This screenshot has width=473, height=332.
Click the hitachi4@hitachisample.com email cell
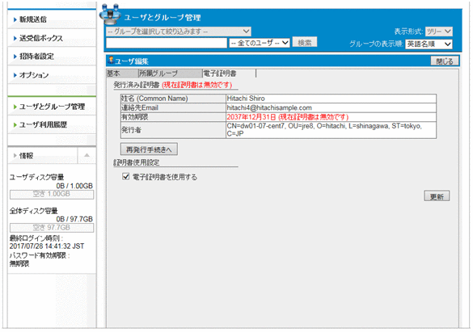pos(331,108)
